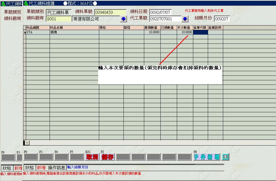Select the highlighted 倉庫代號 cell in first row
The width and height of the screenshot is (276, 181).
pos(200,32)
